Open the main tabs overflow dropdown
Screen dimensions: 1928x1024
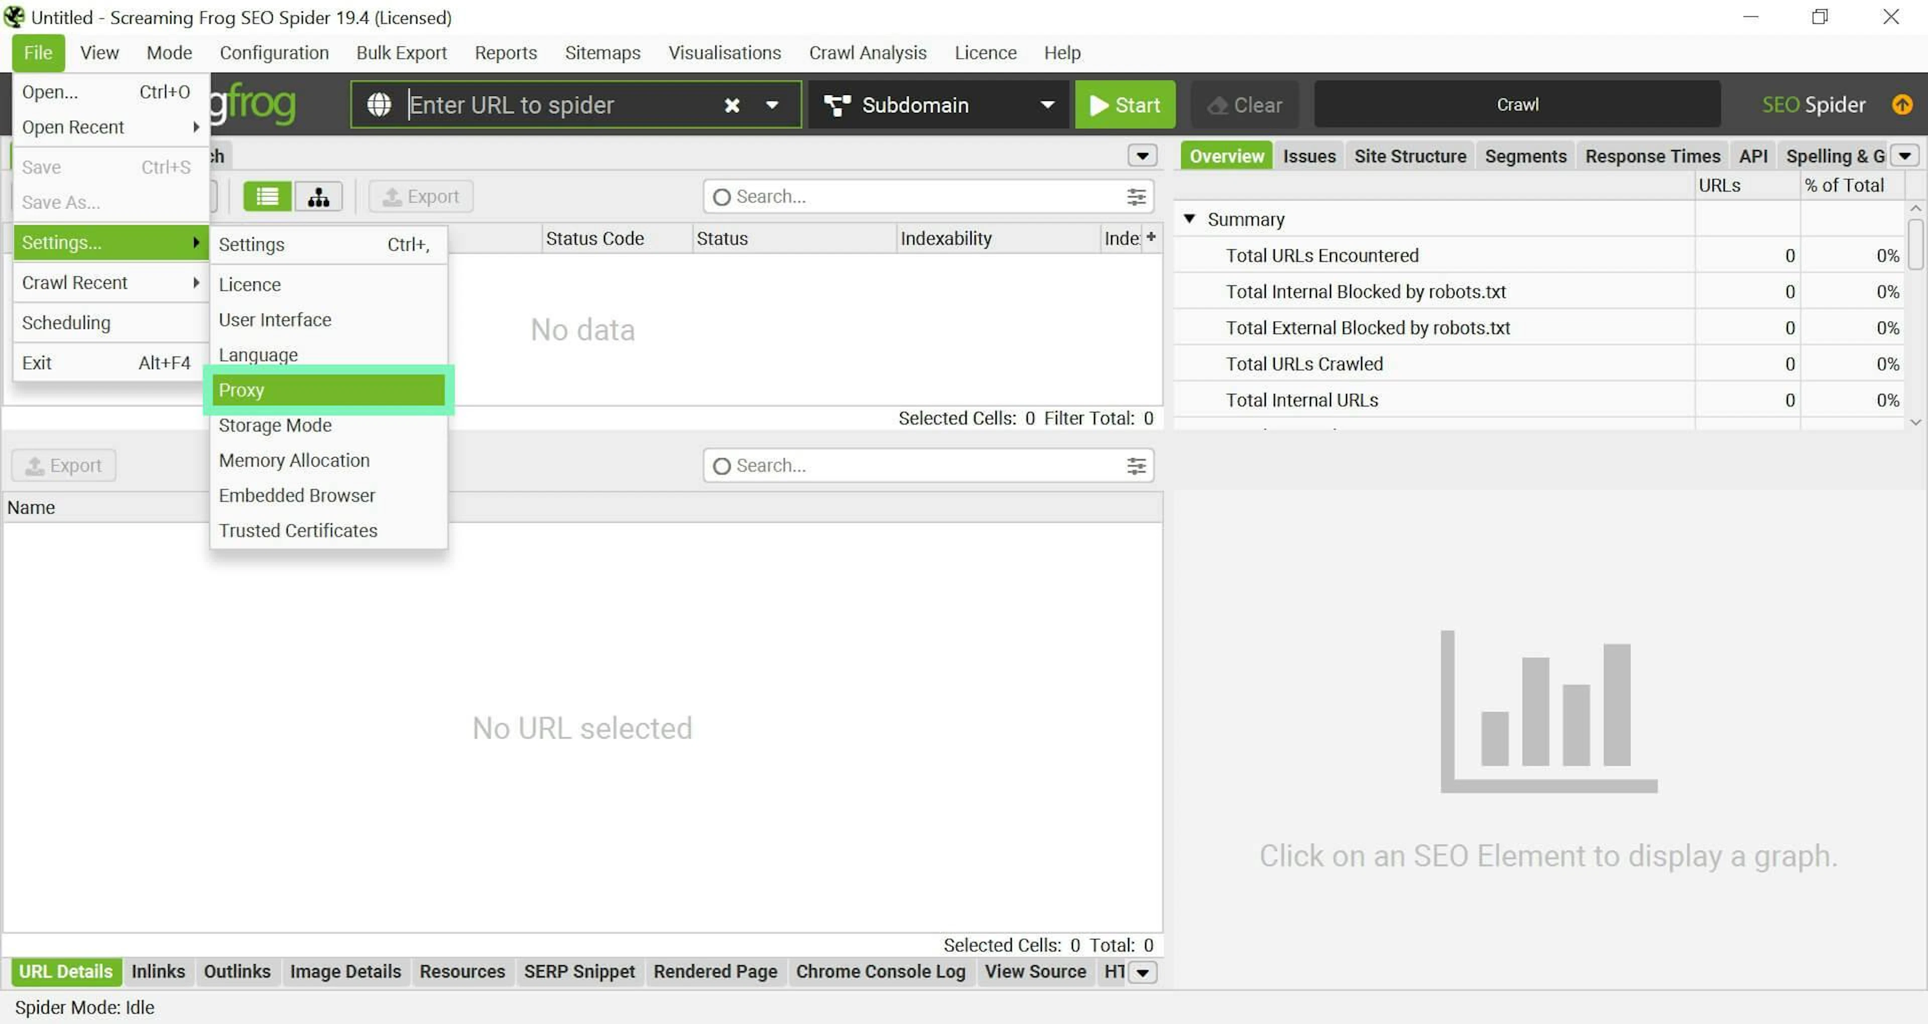click(x=1142, y=156)
